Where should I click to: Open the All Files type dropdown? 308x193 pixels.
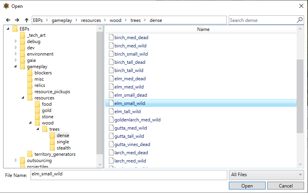tap(266, 175)
